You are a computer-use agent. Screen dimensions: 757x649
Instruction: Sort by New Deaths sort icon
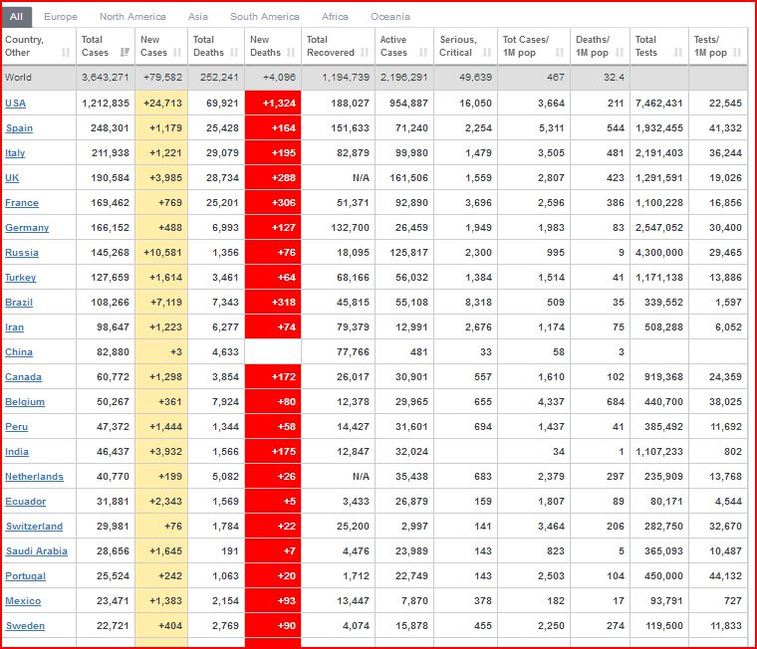pyautogui.click(x=291, y=52)
